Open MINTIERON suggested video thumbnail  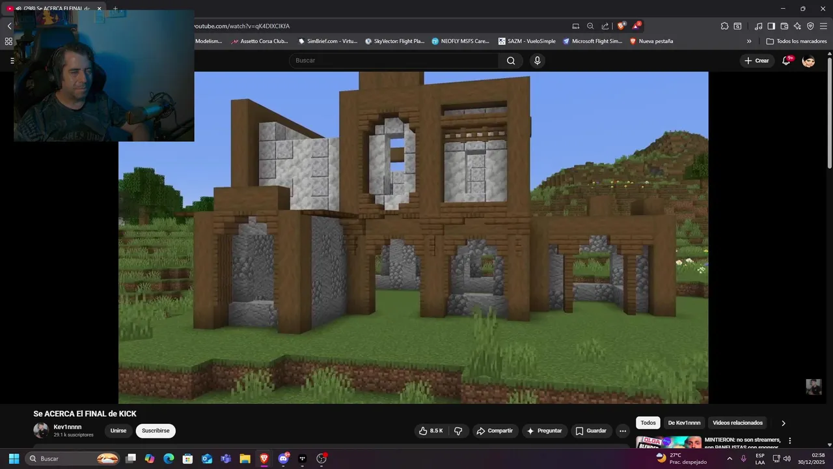point(668,442)
